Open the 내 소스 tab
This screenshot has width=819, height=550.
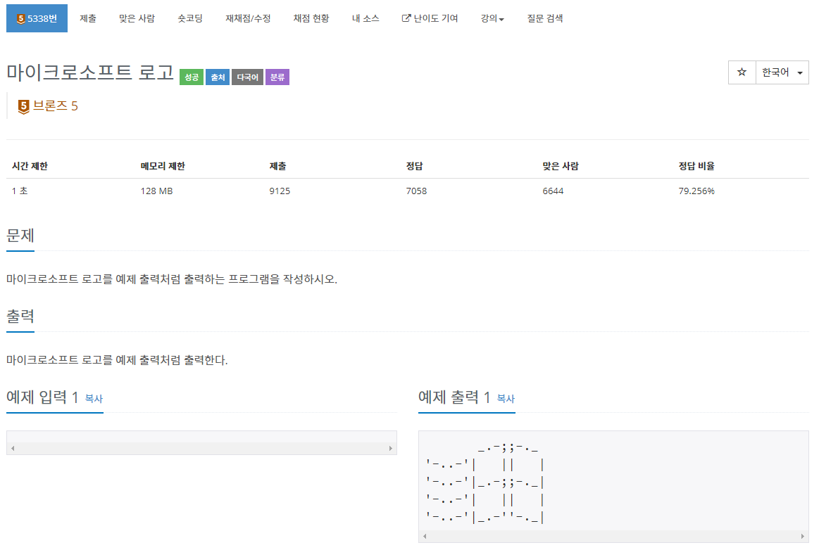click(x=365, y=18)
